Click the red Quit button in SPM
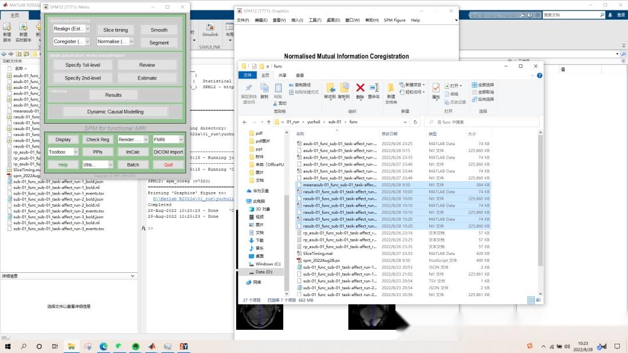 [x=168, y=165]
